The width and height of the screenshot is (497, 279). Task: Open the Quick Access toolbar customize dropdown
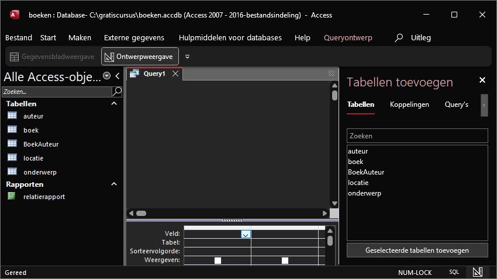tap(187, 57)
